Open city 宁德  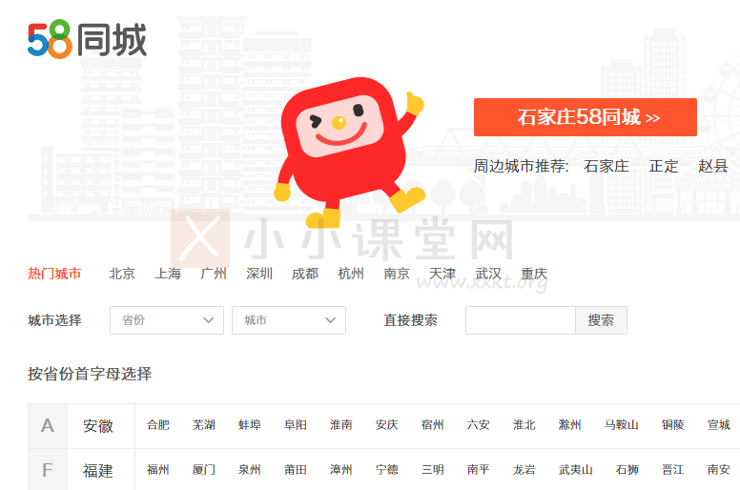pos(387,470)
